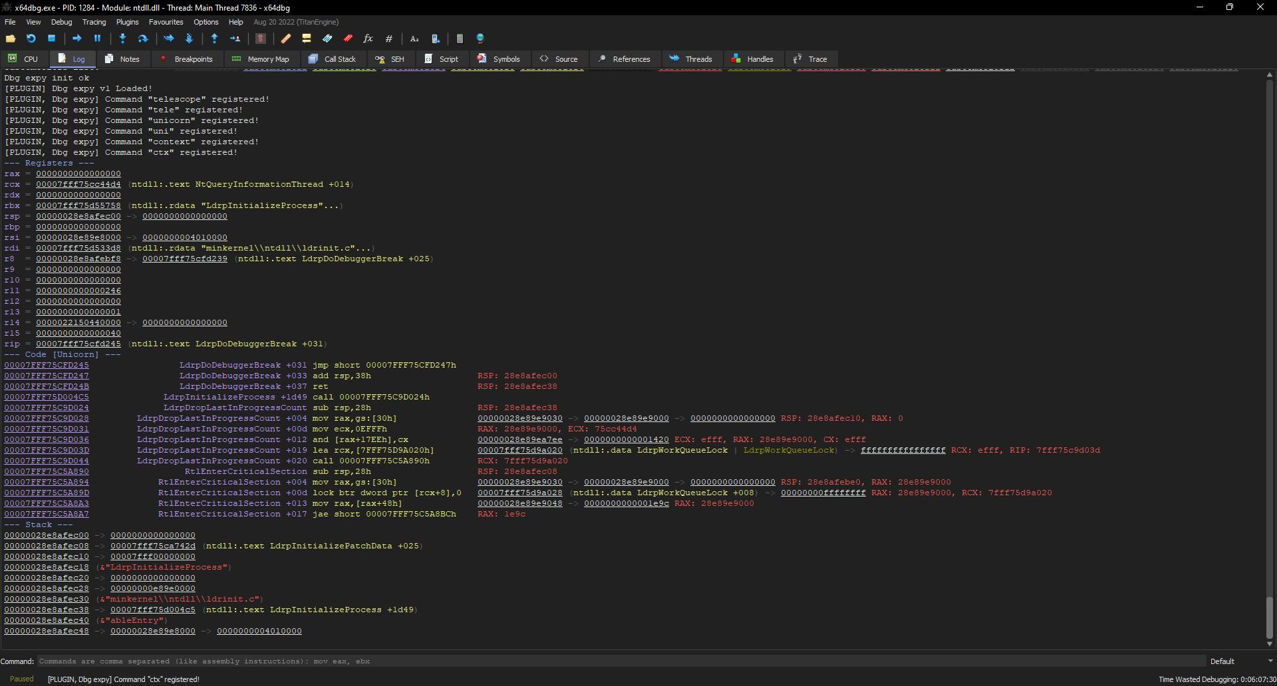Image resolution: width=1277 pixels, height=686 pixels.
Task: Open the Tracing menu
Action: tap(94, 22)
